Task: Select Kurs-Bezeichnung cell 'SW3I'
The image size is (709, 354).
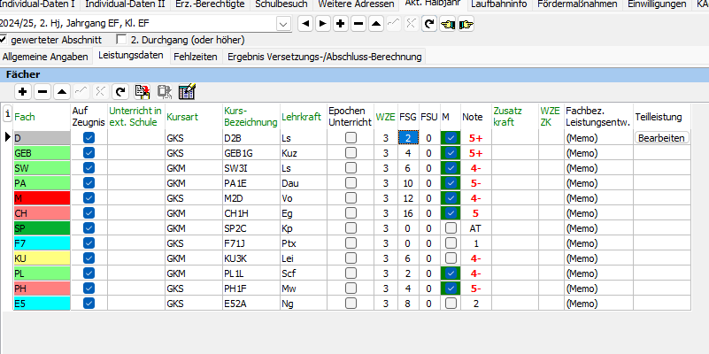Action: coord(251,168)
